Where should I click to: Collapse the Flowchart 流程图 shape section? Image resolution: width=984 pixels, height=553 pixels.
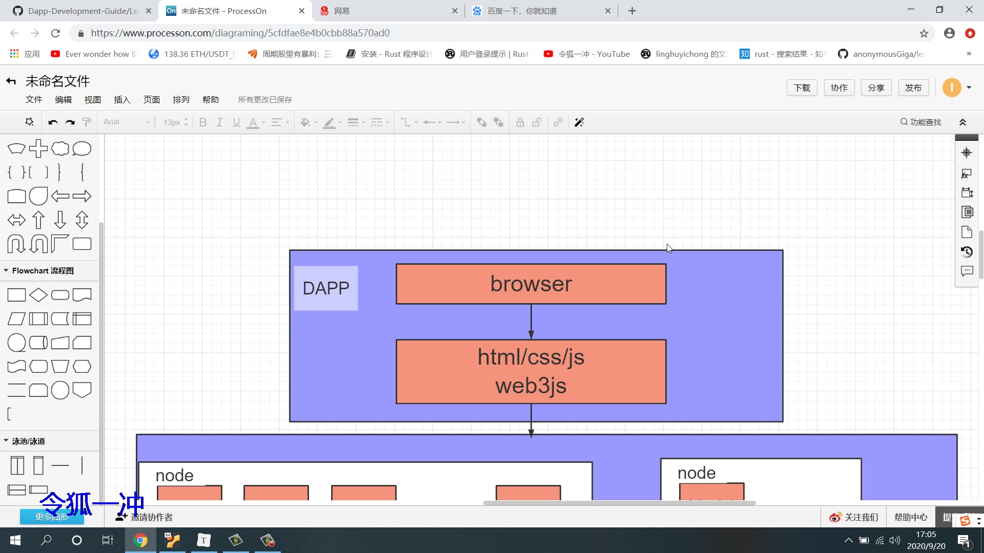click(x=43, y=270)
